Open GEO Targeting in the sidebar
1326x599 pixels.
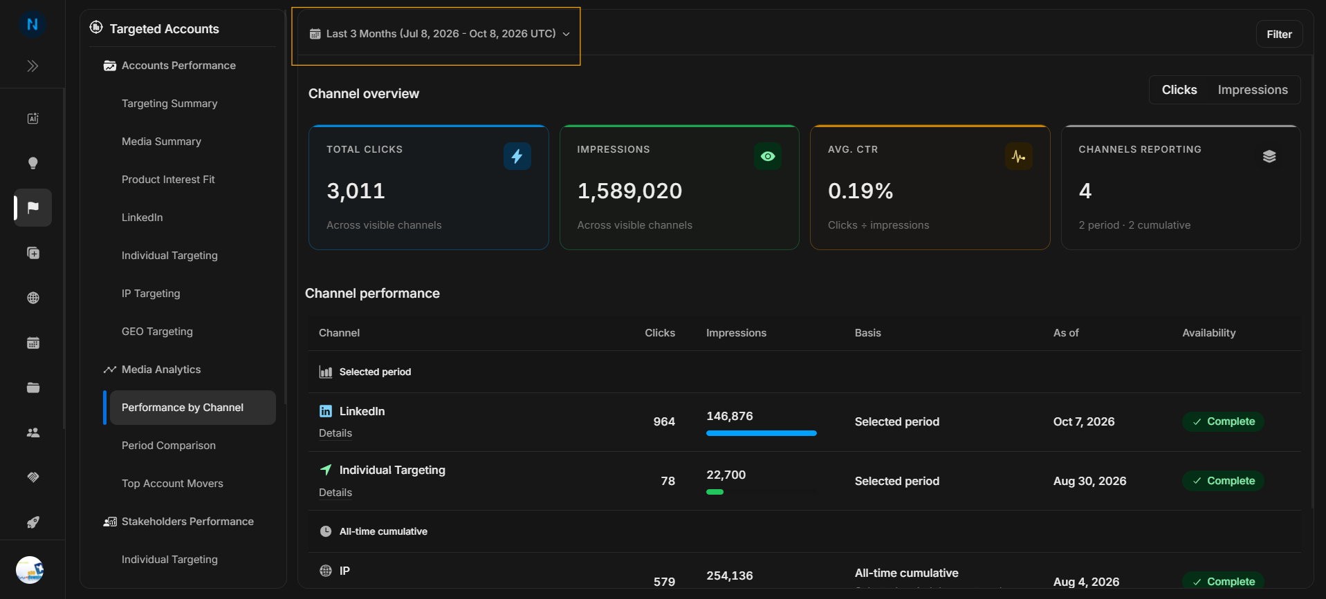click(157, 332)
